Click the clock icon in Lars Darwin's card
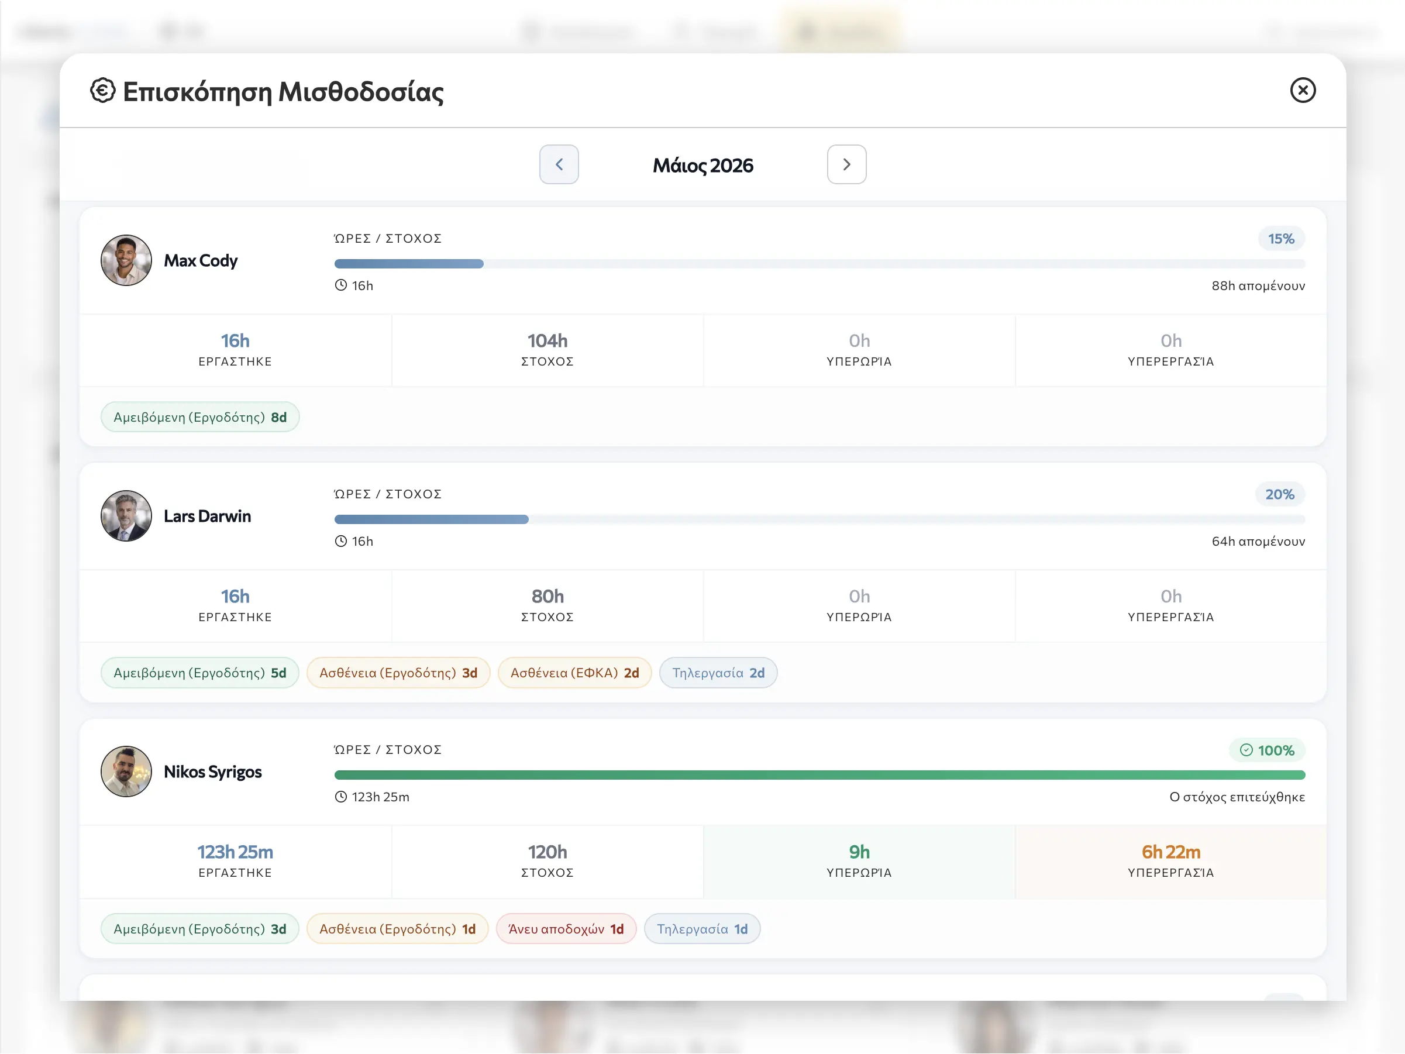Image resolution: width=1405 pixels, height=1054 pixels. coord(341,541)
